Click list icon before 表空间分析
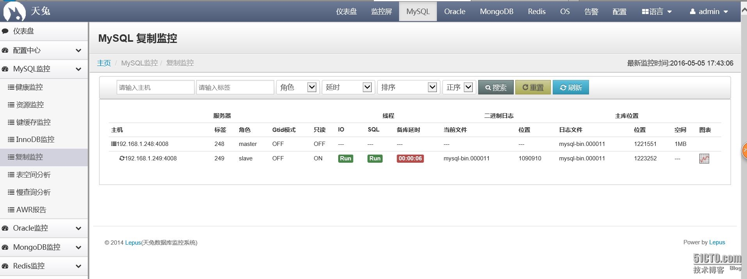 point(11,175)
